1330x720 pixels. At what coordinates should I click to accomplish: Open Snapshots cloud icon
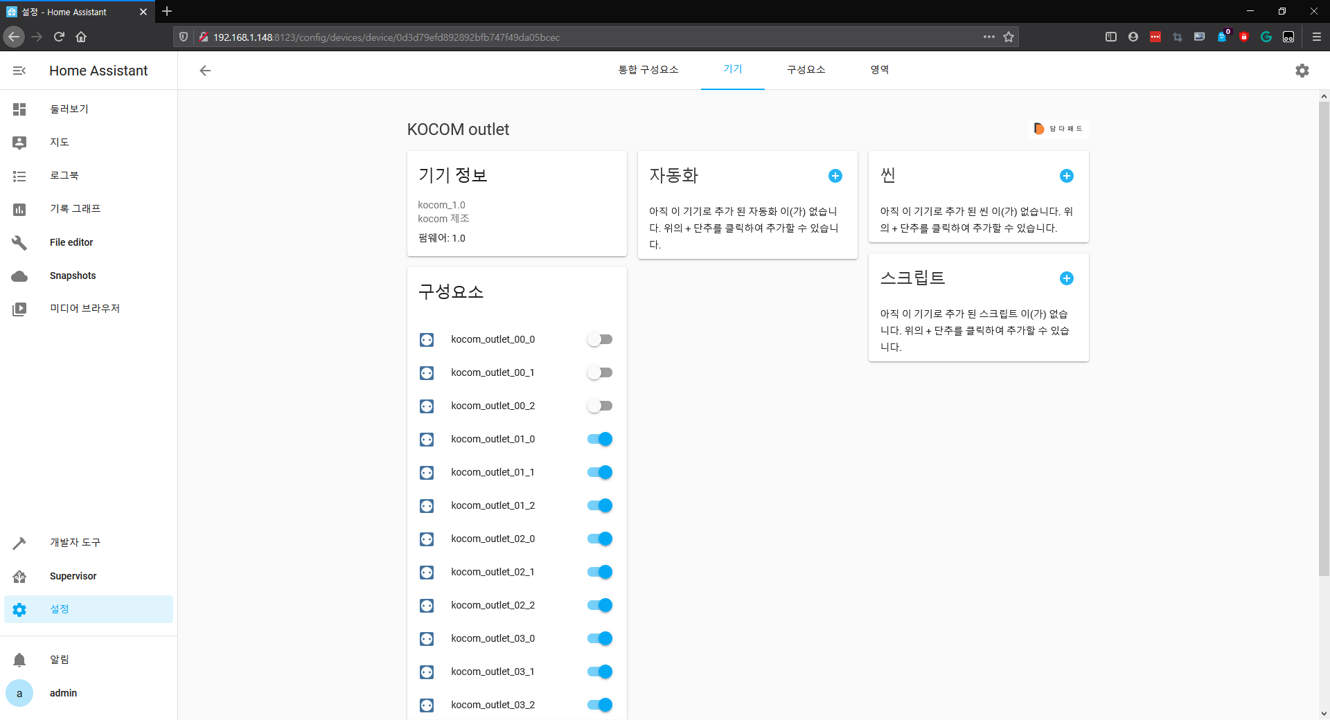coord(19,276)
